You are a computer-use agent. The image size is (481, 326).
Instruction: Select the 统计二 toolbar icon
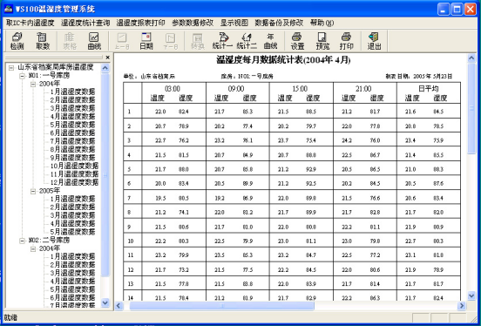pos(247,41)
